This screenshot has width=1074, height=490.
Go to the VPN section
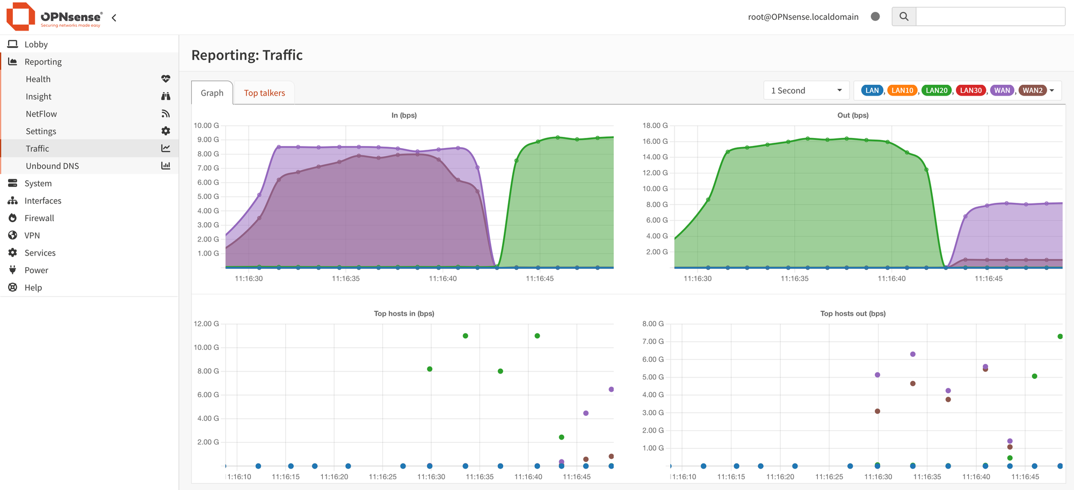[32, 235]
